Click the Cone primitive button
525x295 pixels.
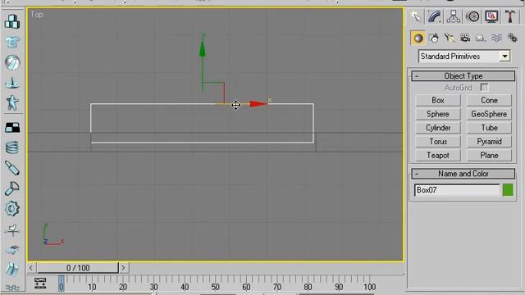[x=489, y=100]
